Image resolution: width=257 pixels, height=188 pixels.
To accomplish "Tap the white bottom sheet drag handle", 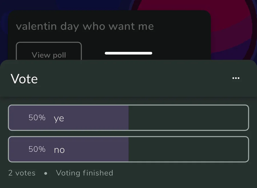I will click(x=128, y=53).
